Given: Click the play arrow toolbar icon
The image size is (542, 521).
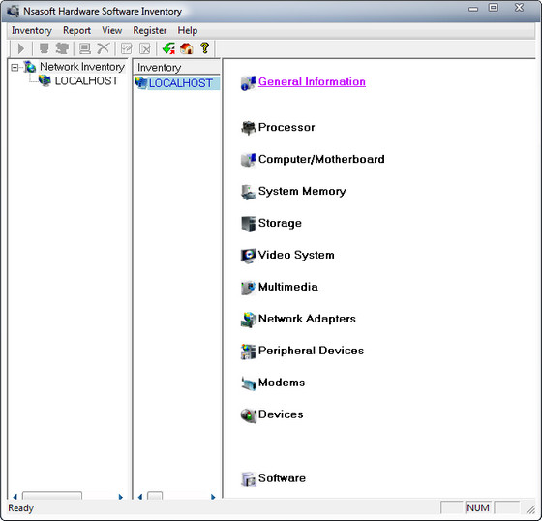Looking at the screenshot, I should click(21, 48).
